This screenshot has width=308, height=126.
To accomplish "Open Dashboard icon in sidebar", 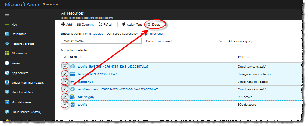I will coord(7,34).
